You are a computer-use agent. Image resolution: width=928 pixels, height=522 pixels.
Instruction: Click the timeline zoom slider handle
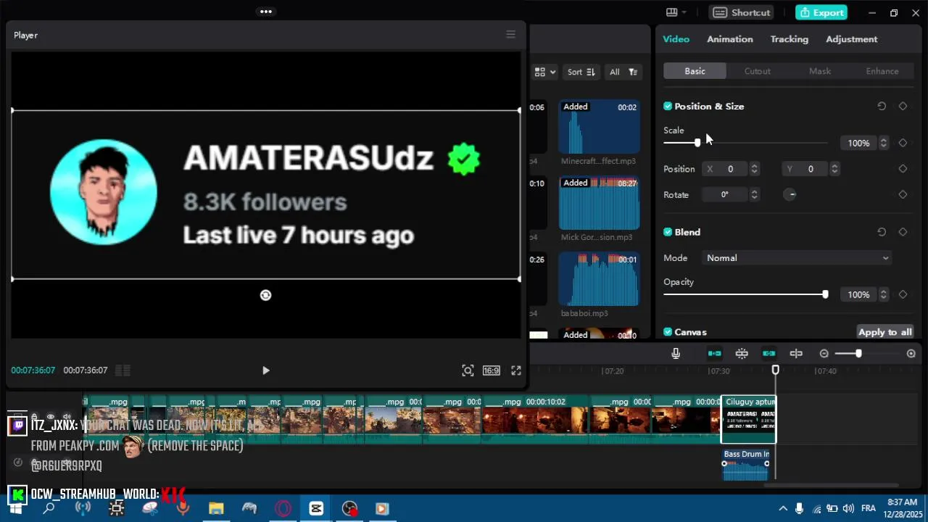(x=858, y=354)
